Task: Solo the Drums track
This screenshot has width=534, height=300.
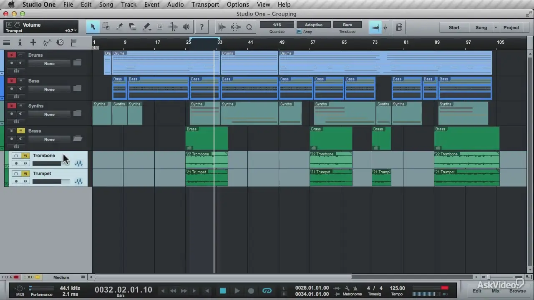Action: (x=20, y=55)
